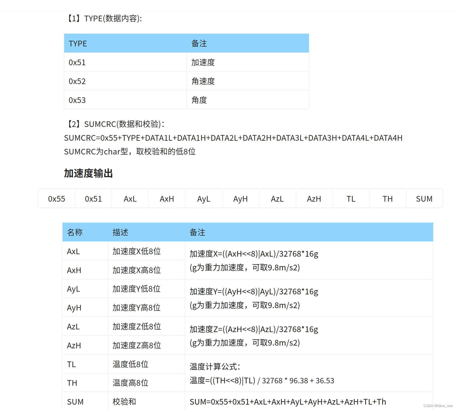Click the '【2】SUMCRC(数据和校验):' heading

pos(115,124)
